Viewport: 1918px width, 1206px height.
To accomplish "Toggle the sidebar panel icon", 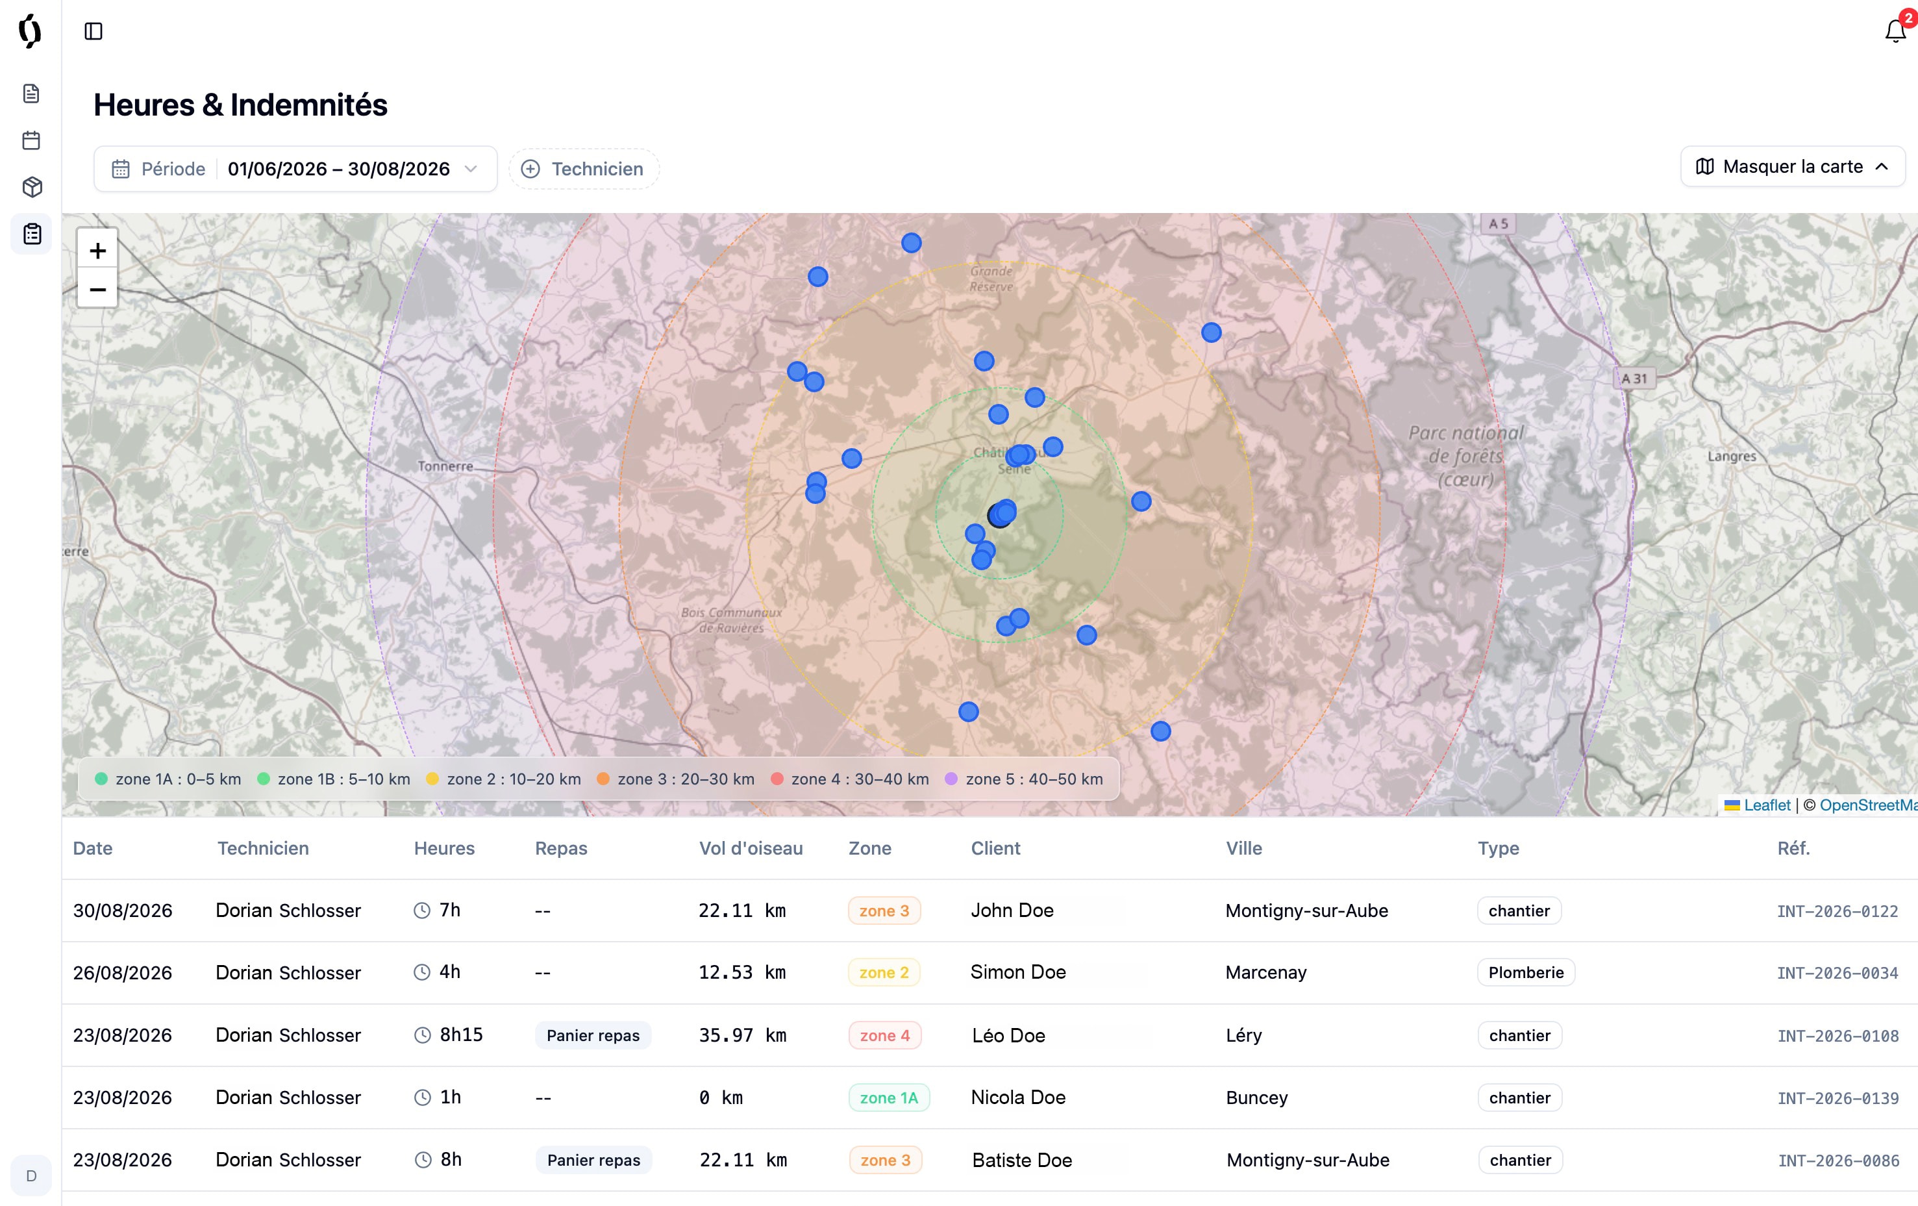I will click(93, 31).
